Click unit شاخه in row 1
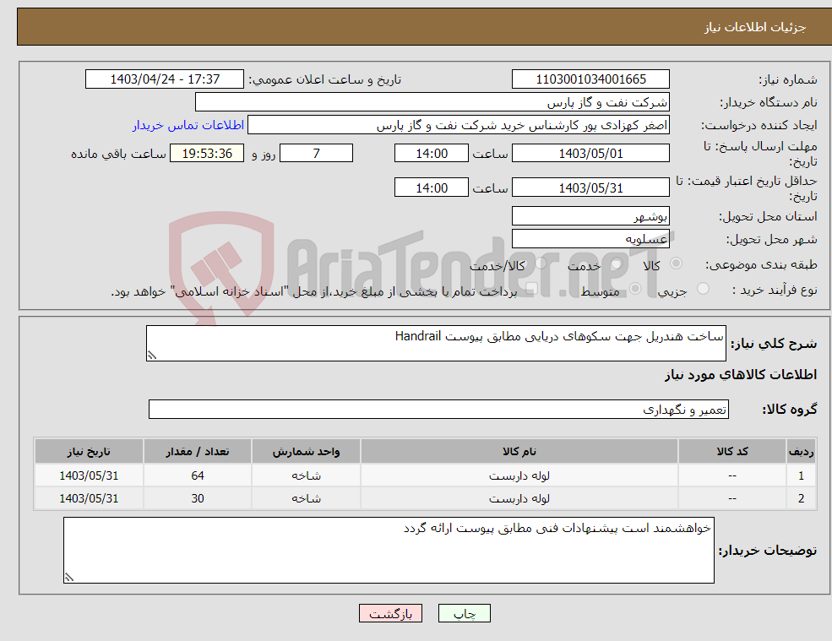This screenshot has height=641, width=832. pos(306,475)
